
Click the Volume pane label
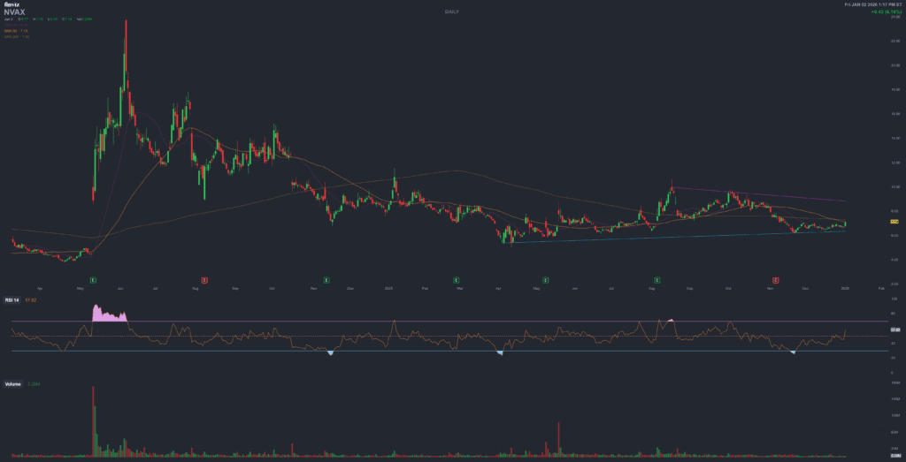click(x=13, y=384)
